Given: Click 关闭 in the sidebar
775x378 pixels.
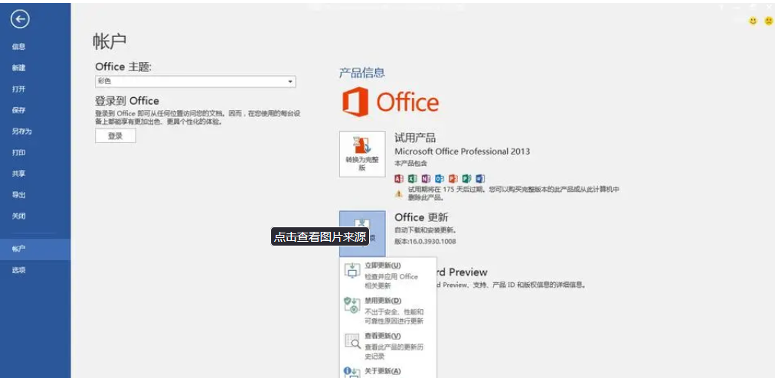Looking at the screenshot, I should [x=19, y=217].
